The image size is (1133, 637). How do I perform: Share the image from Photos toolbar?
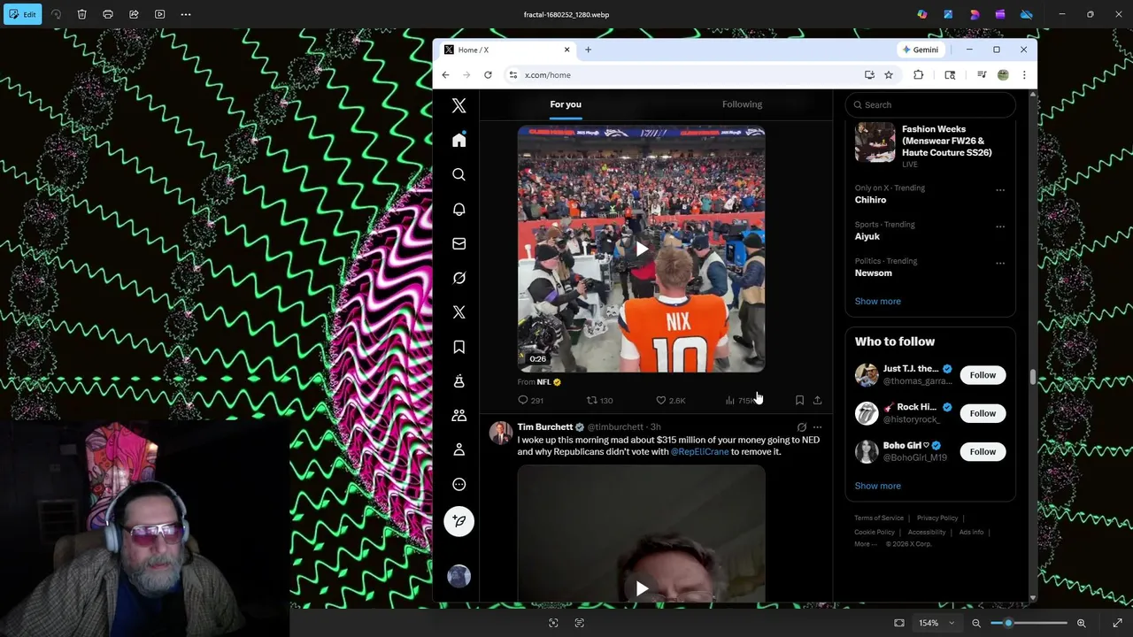click(134, 14)
